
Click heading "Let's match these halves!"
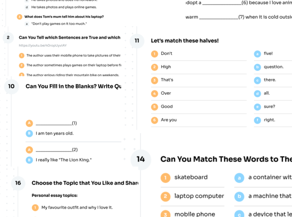point(184,41)
